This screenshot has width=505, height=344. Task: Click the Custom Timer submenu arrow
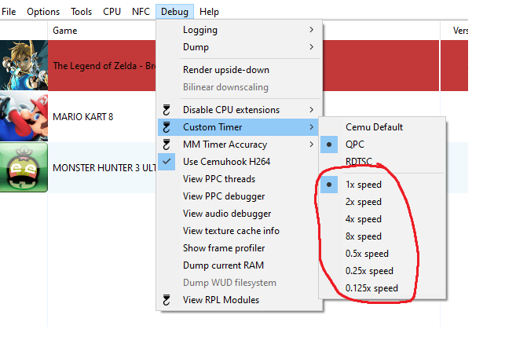[x=311, y=127]
